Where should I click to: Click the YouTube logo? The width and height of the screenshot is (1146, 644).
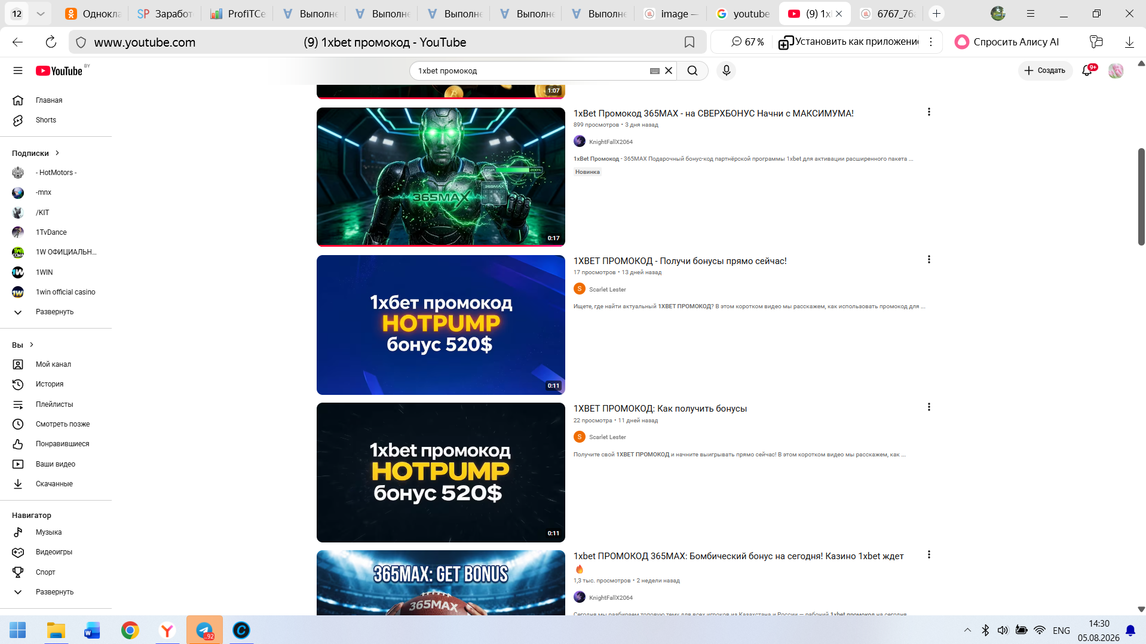pos(59,70)
